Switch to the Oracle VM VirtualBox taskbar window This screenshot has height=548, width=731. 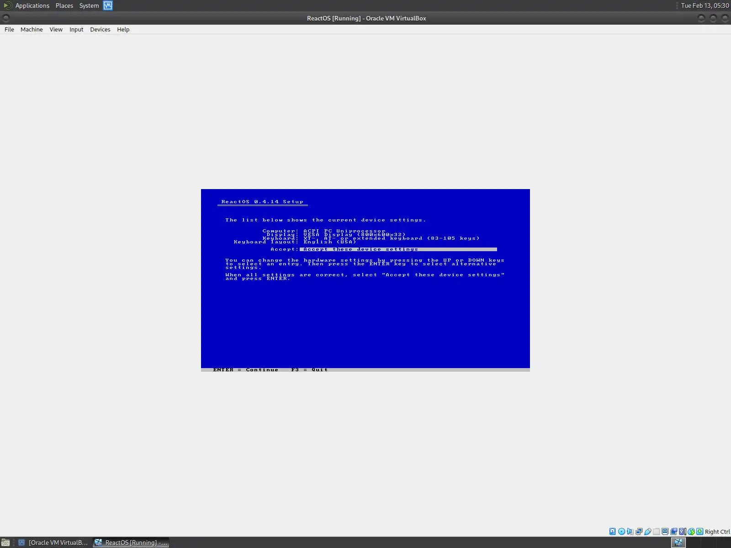[53, 543]
